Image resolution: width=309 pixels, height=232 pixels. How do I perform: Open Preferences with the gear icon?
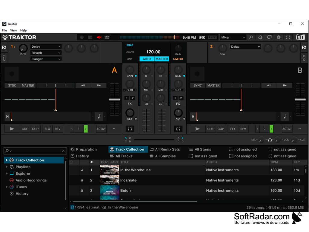coord(260,37)
